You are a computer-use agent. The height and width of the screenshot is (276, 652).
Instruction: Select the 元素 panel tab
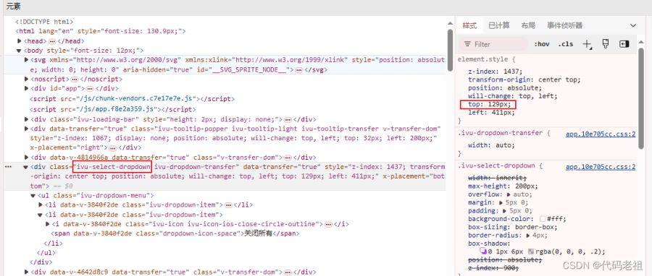pyautogui.click(x=13, y=7)
